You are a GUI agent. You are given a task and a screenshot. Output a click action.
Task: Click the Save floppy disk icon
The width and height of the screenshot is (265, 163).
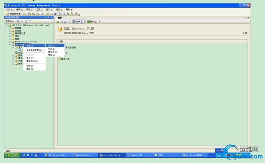tap(51, 14)
